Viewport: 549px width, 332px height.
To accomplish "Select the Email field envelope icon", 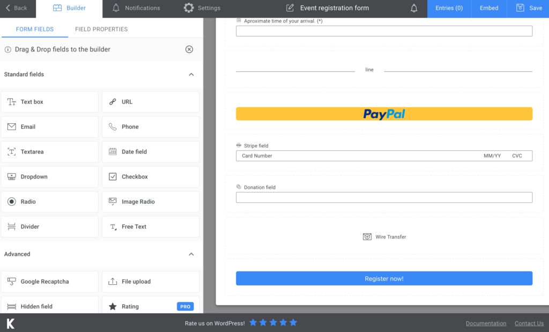I will coord(12,127).
